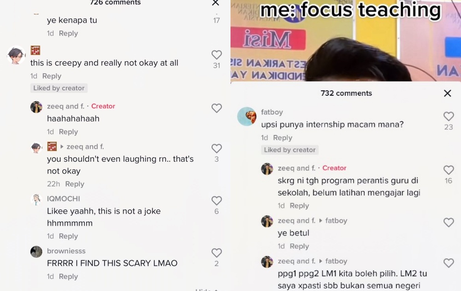Screen dimensions: 461x291
Task: Like the "ye betul" reply
Action: pyautogui.click(x=449, y=222)
